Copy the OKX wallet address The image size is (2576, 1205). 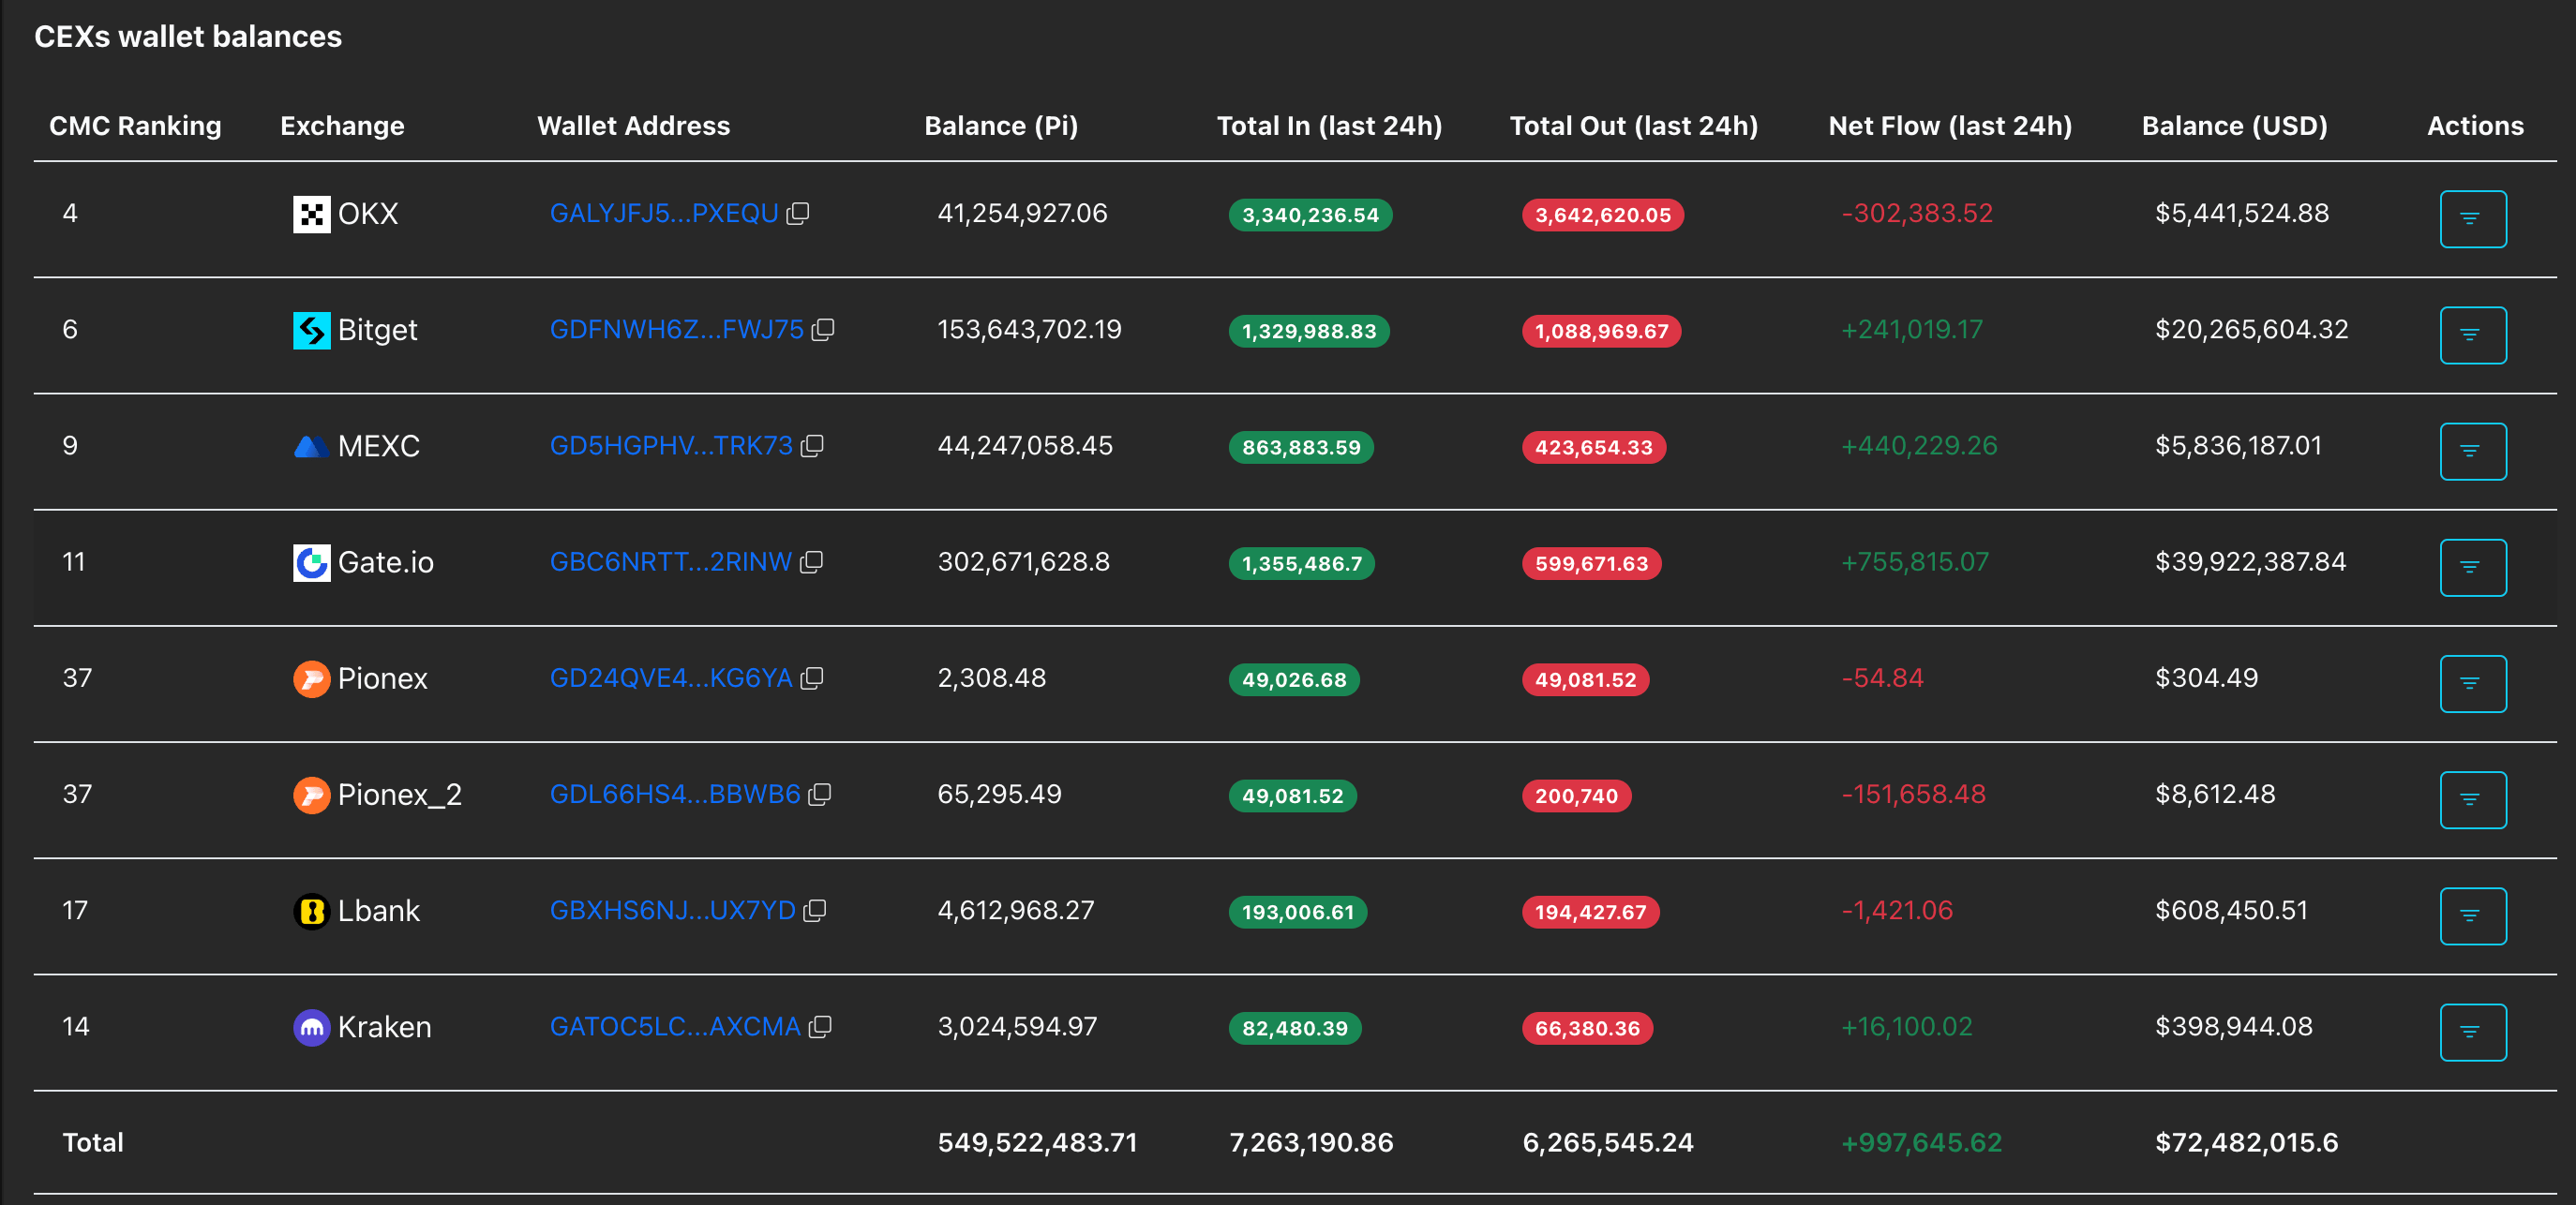point(798,214)
